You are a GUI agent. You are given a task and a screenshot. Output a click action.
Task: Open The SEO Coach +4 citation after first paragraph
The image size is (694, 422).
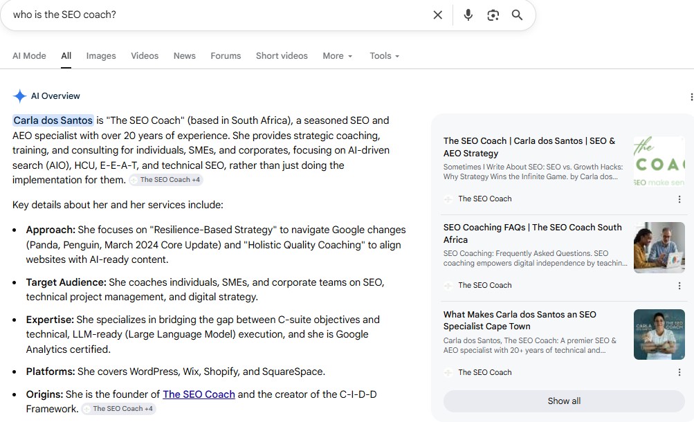[165, 180]
